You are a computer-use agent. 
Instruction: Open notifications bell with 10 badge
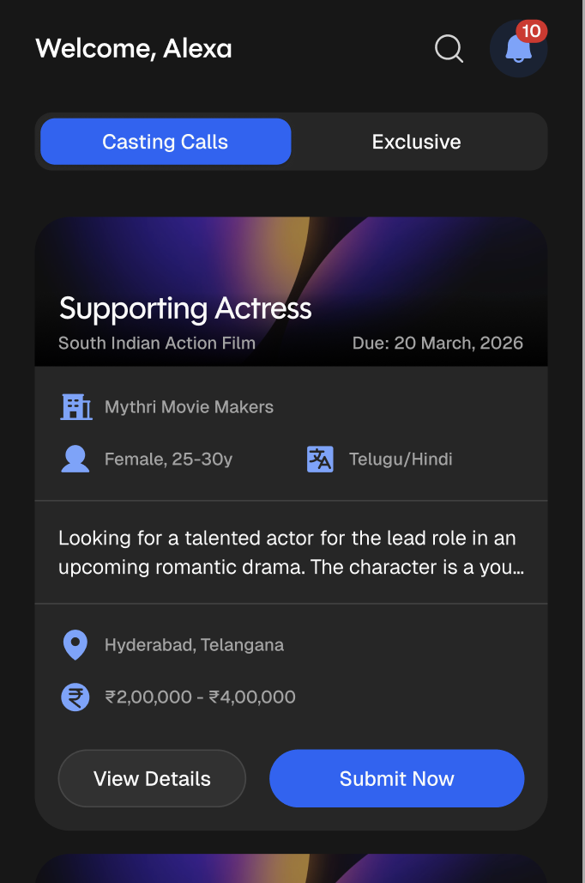518,49
